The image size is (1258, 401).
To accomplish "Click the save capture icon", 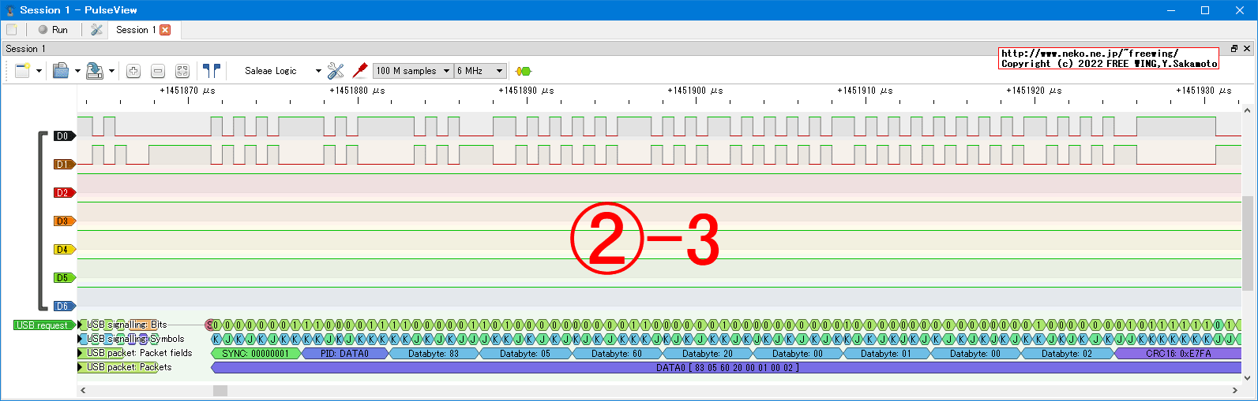I will coord(94,71).
